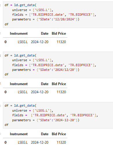Viewport: 113px width, 146px height.
Task: Click row index 0 in third output table
Action: pyautogui.click(x=6, y=143)
